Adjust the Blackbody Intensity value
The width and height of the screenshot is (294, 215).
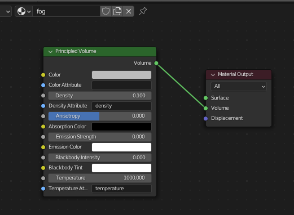click(x=100, y=158)
